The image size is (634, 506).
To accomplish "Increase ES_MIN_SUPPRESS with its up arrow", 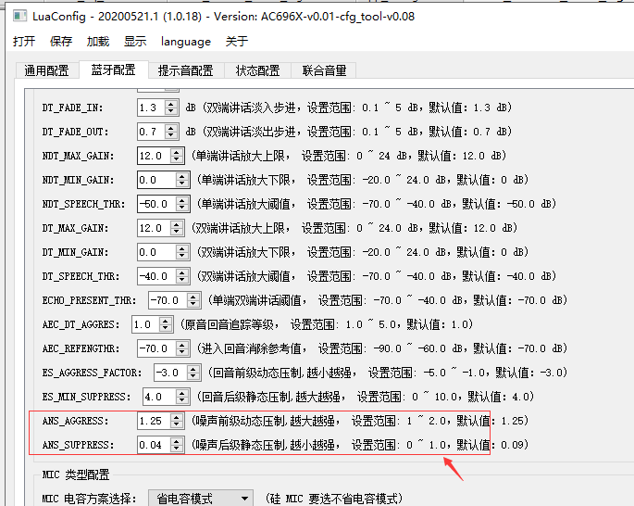I will point(182,393).
